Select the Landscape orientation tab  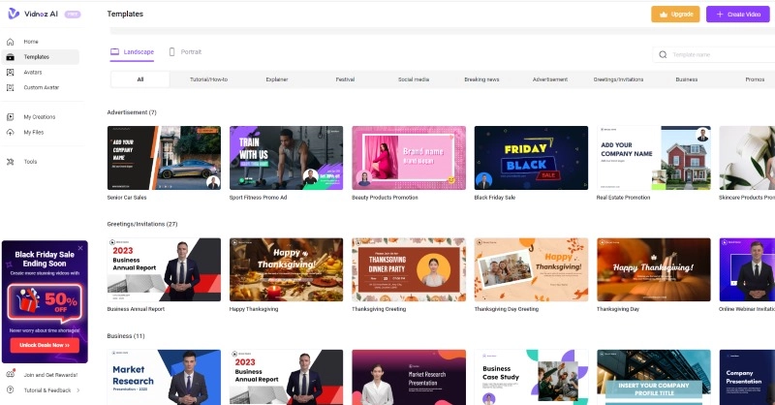point(131,50)
